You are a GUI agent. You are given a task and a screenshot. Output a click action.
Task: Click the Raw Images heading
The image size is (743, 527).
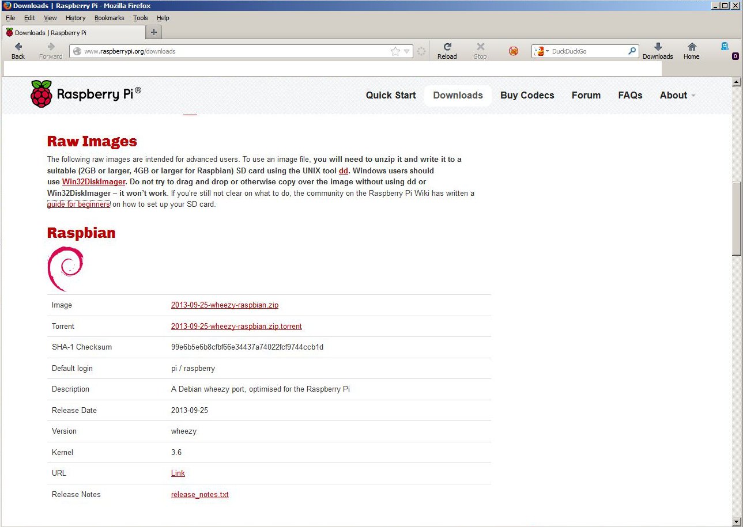(x=92, y=141)
